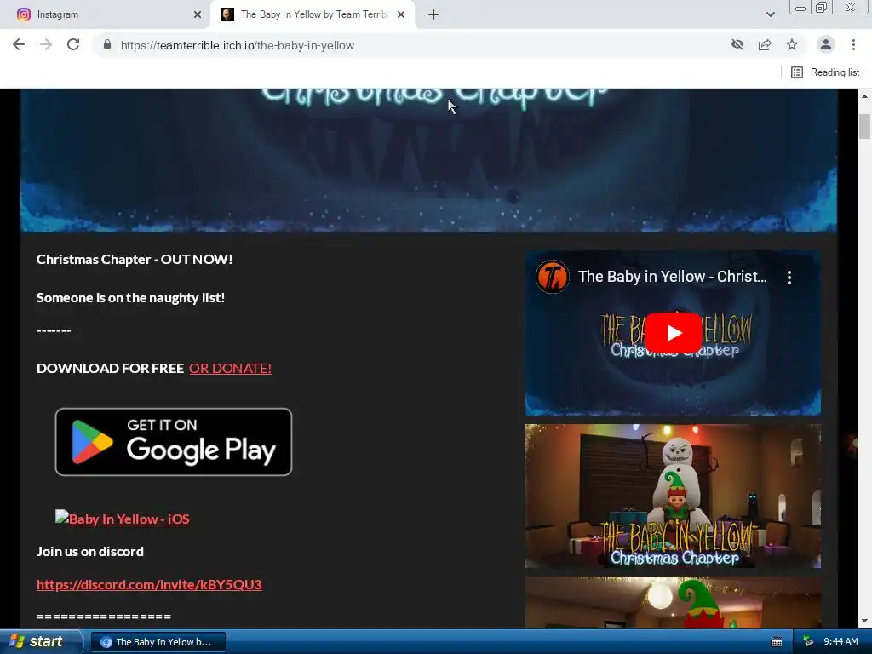
Task: Close the Instagram tab
Action: coord(198,14)
